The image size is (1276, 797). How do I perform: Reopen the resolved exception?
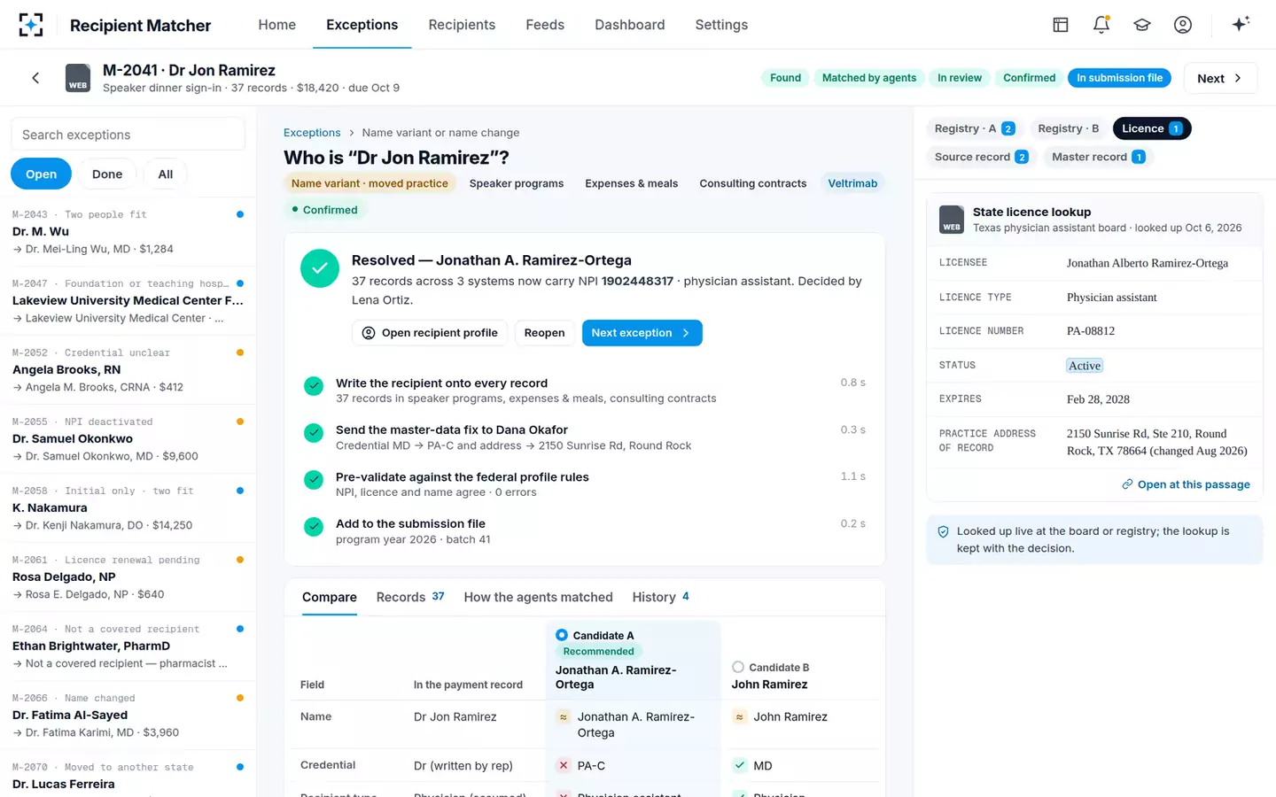click(x=544, y=333)
